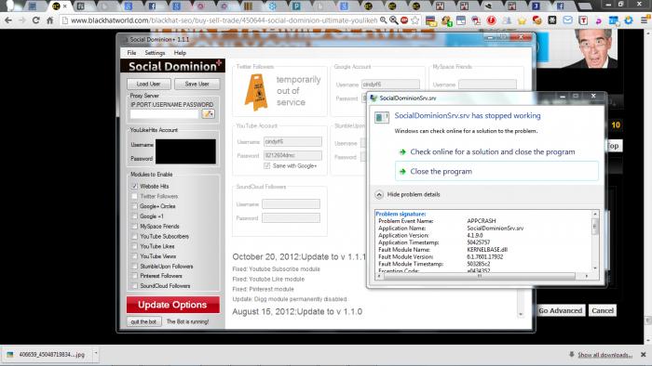
Task: Click the Cancel button on the page
Action: [602, 310]
